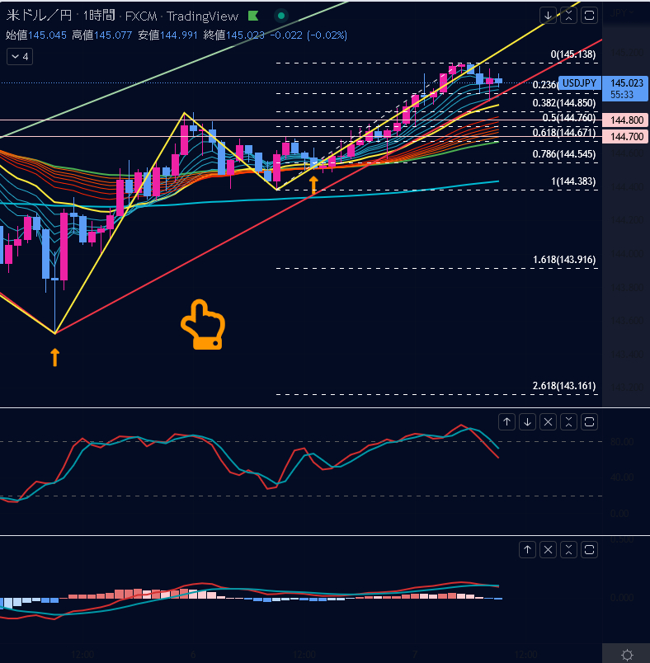The image size is (650, 663).
Task: Delete the MACD histogram pane
Action: 548,550
